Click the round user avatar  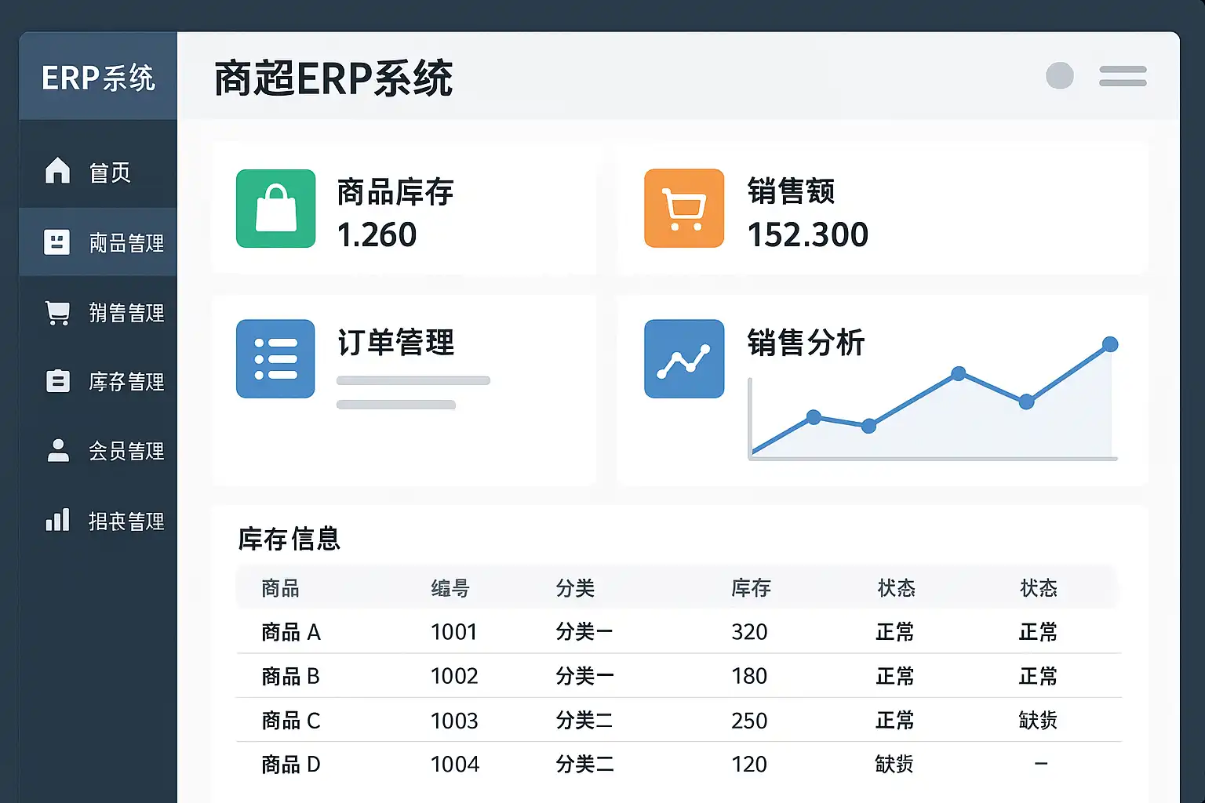1059,76
